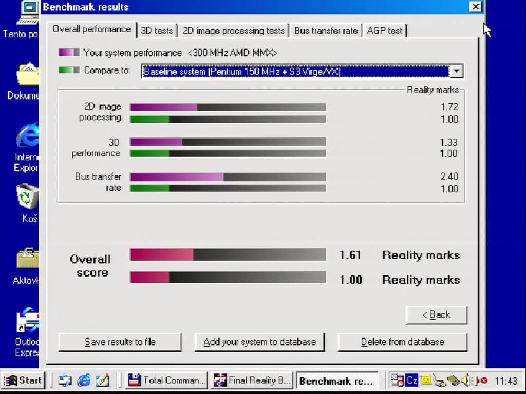Click the purple 3D performance bar
The width and height of the screenshot is (526, 394).
[x=156, y=142]
